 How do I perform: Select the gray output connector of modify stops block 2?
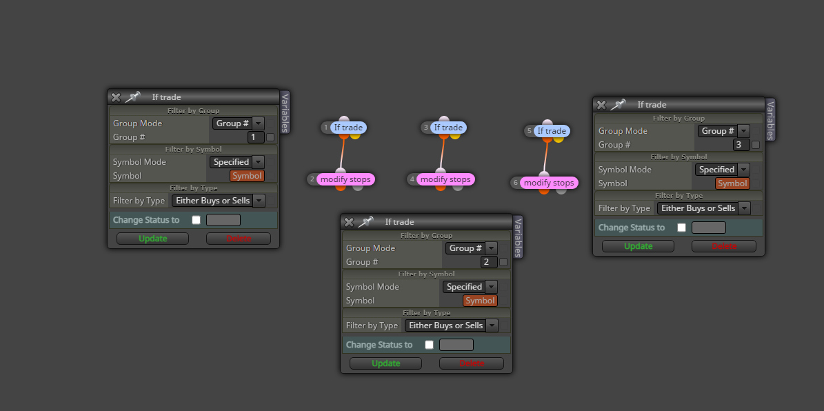357,187
